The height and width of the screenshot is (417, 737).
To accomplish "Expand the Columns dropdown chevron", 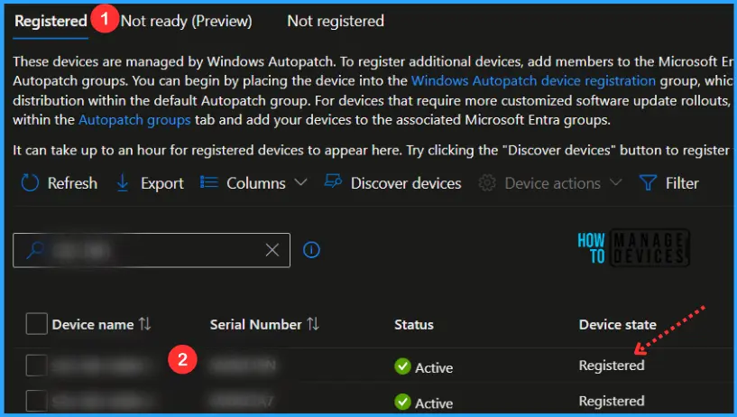I will (300, 182).
